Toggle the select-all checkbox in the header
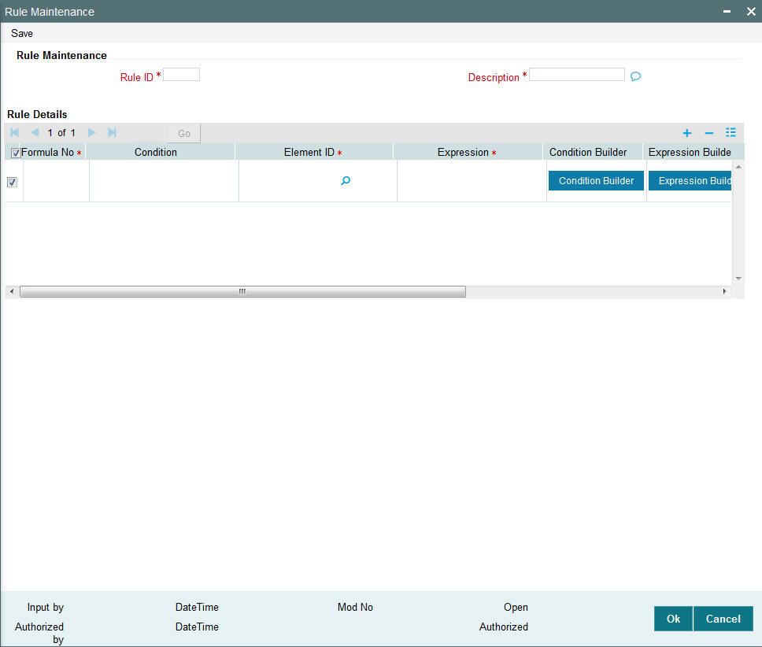Screen dimensions: 762x647 [x=16, y=153]
